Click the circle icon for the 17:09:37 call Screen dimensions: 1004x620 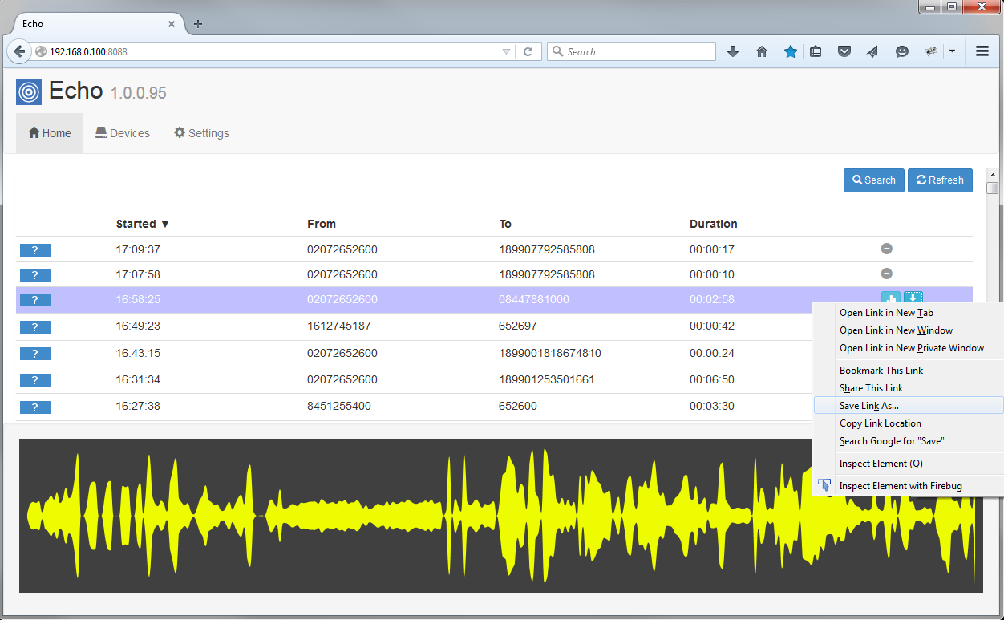(x=887, y=249)
